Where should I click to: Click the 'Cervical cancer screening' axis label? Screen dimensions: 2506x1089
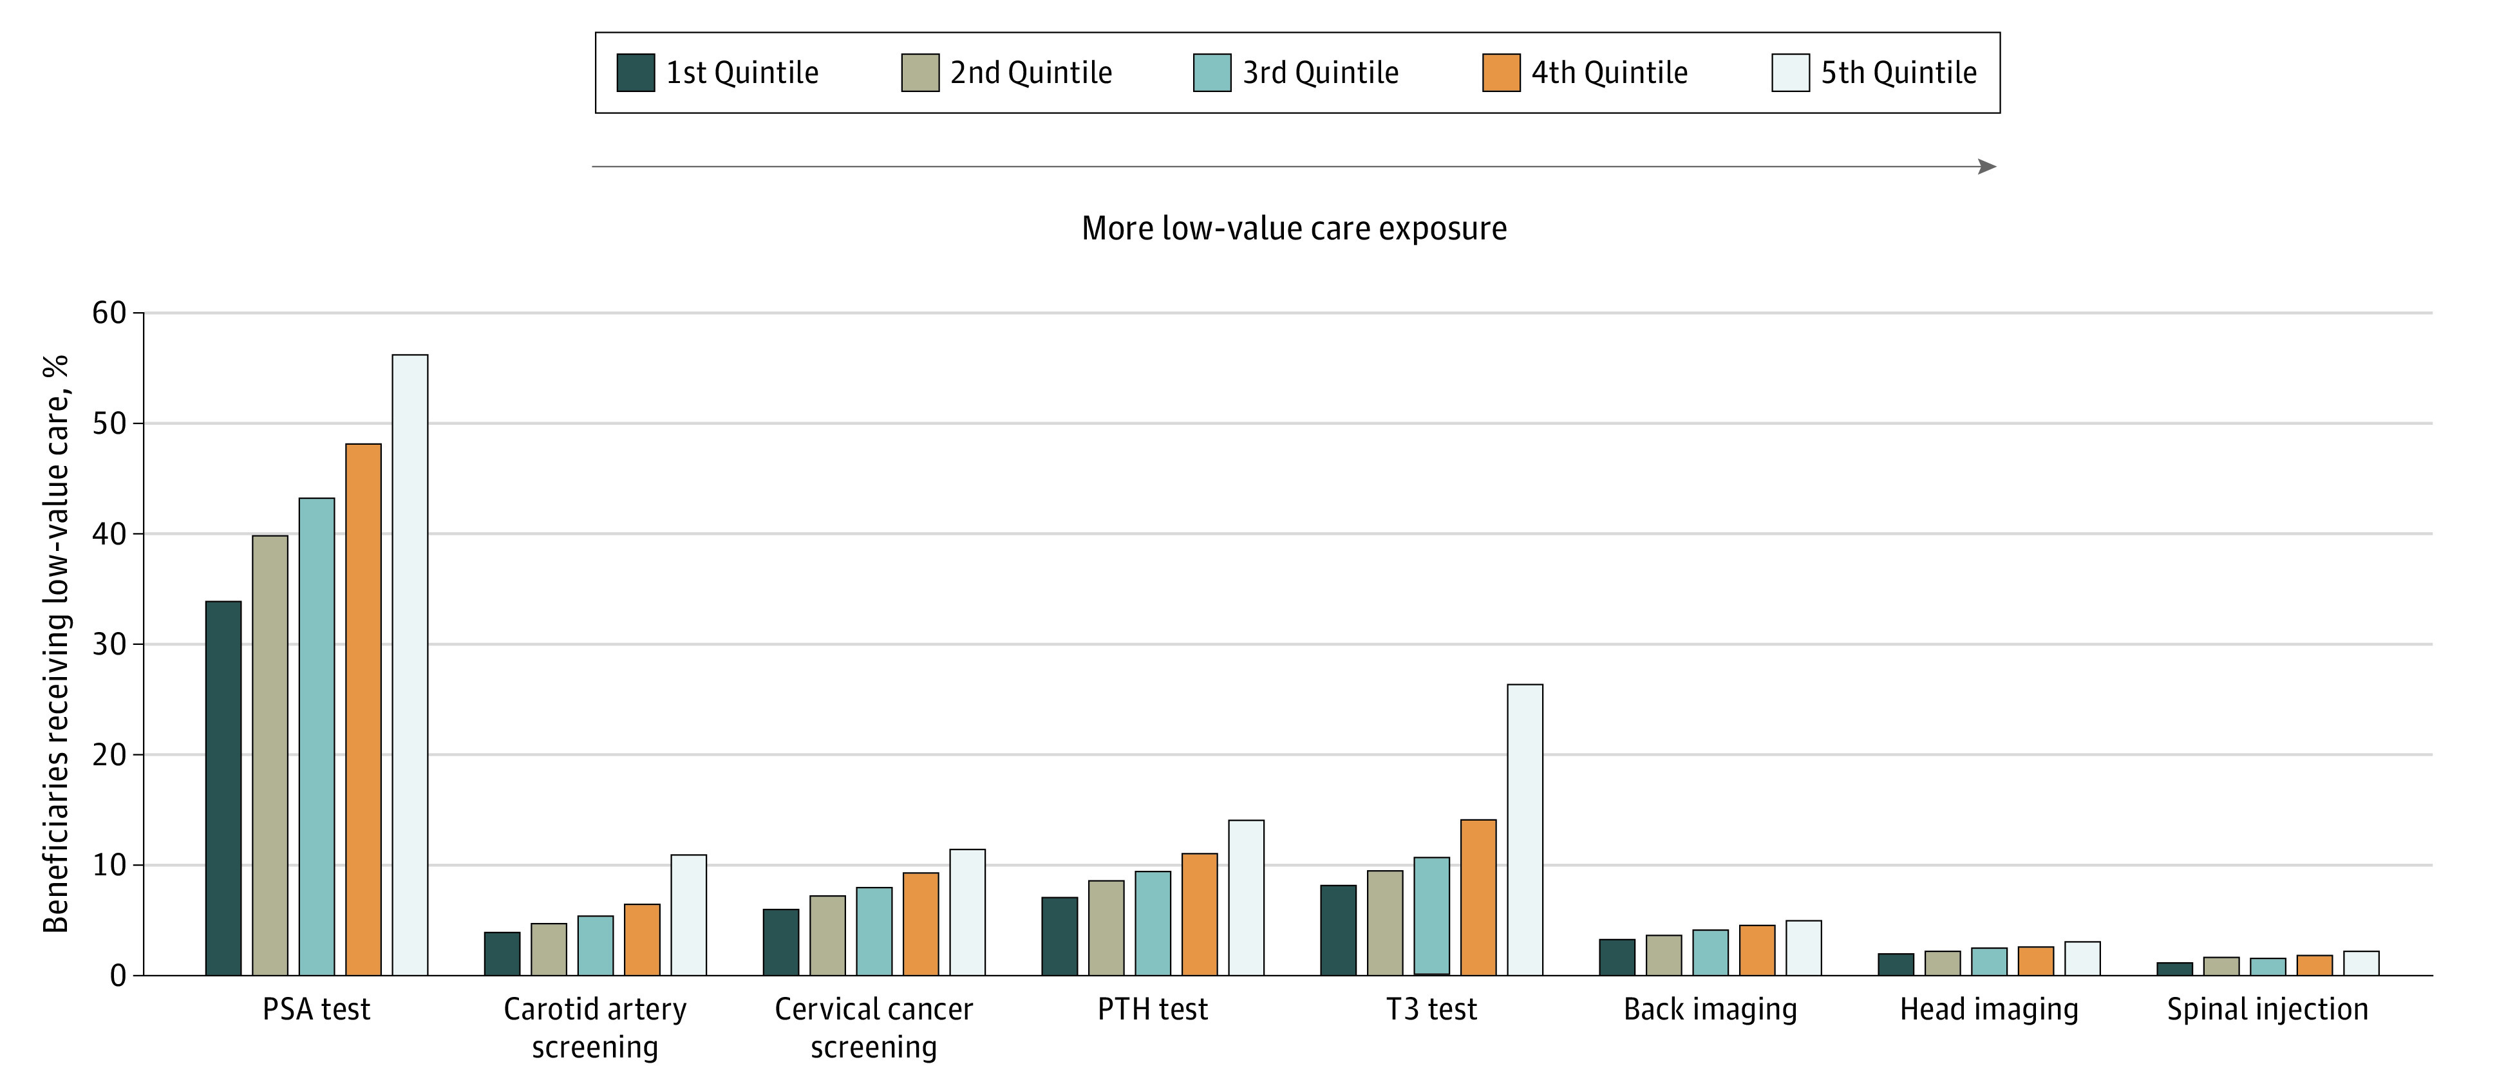click(x=874, y=1028)
